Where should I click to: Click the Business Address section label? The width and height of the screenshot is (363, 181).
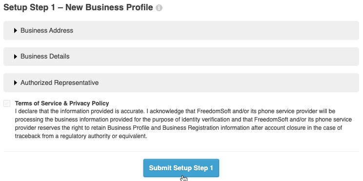pyautogui.click(x=47, y=31)
